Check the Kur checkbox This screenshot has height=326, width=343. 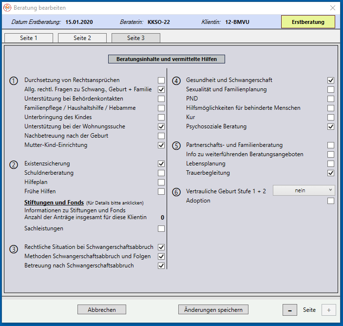point(331,118)
